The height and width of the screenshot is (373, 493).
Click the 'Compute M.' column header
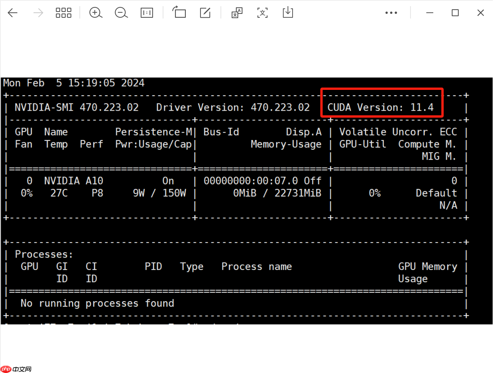click(427, 144)
